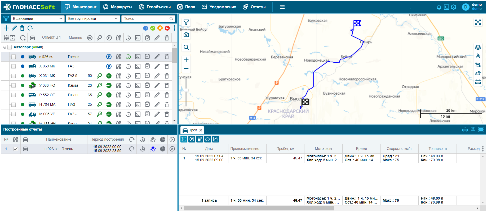Tick the checkbox for Н 926 ВС
This screenshot has width=487, height=212.
pos(14,57)
